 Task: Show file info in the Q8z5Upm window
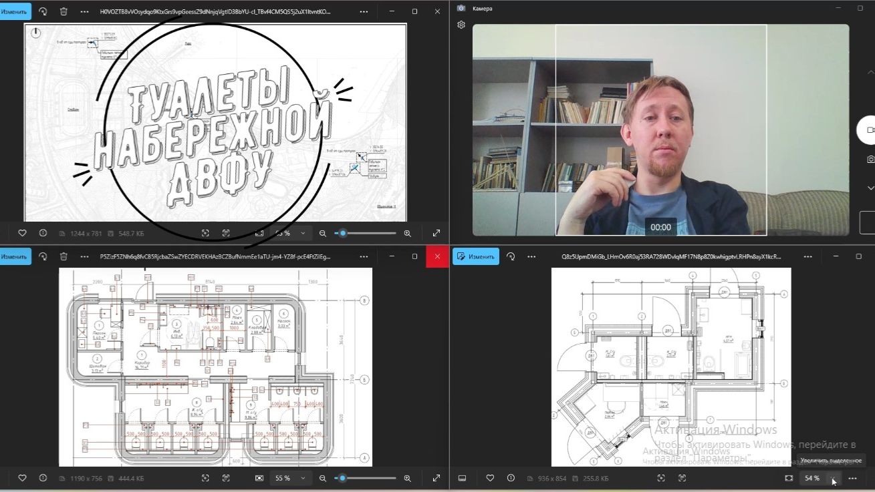(x=511, y=478)
